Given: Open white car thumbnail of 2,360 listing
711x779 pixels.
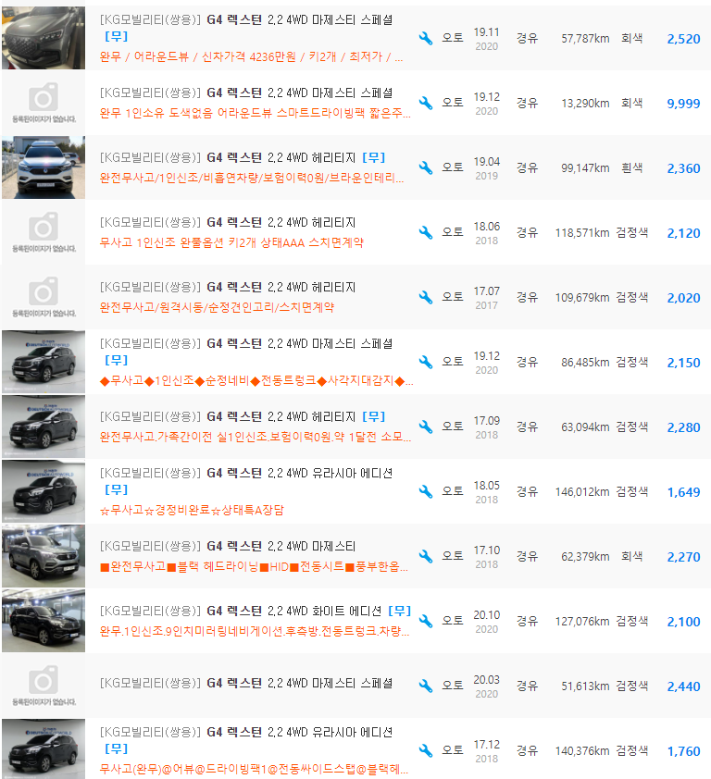Looking at the screenshot, I should [x=44, y=167].
